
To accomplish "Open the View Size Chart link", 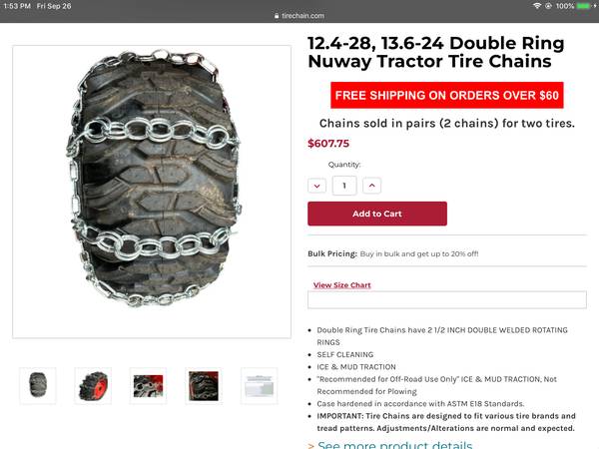I will (x=341, y=284).
